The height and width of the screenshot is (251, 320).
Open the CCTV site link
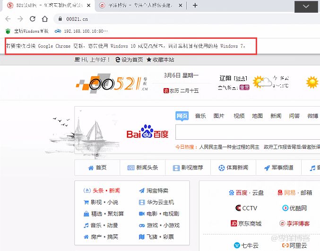coord(246,208)
